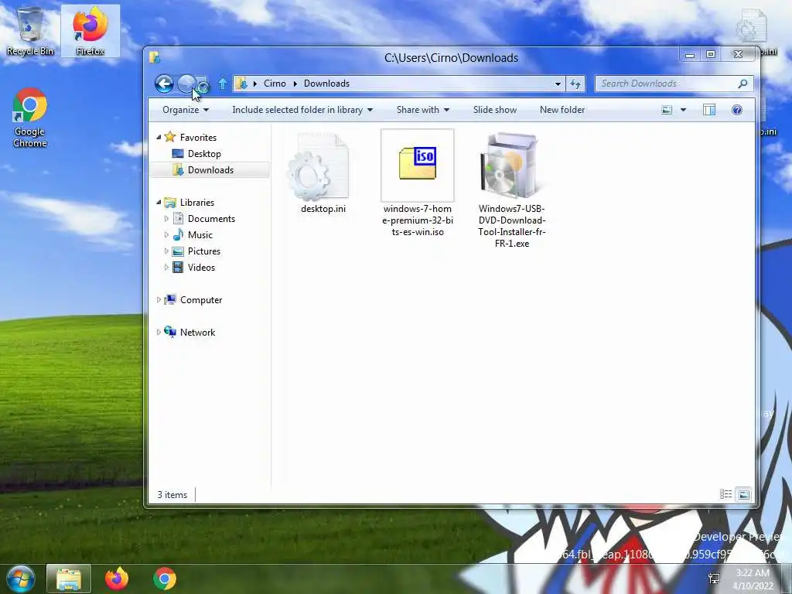Select Desktop under Favorites
Image resolution: width=792 pixels, height=594 pixels.
tap(204, 154)
